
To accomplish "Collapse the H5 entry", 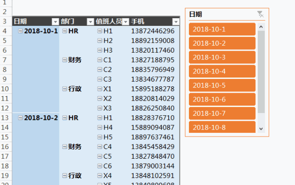I will click(100, 137).
